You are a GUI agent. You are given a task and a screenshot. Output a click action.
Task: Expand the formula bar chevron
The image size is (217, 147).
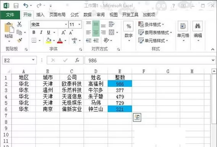[x=213, y=60]
